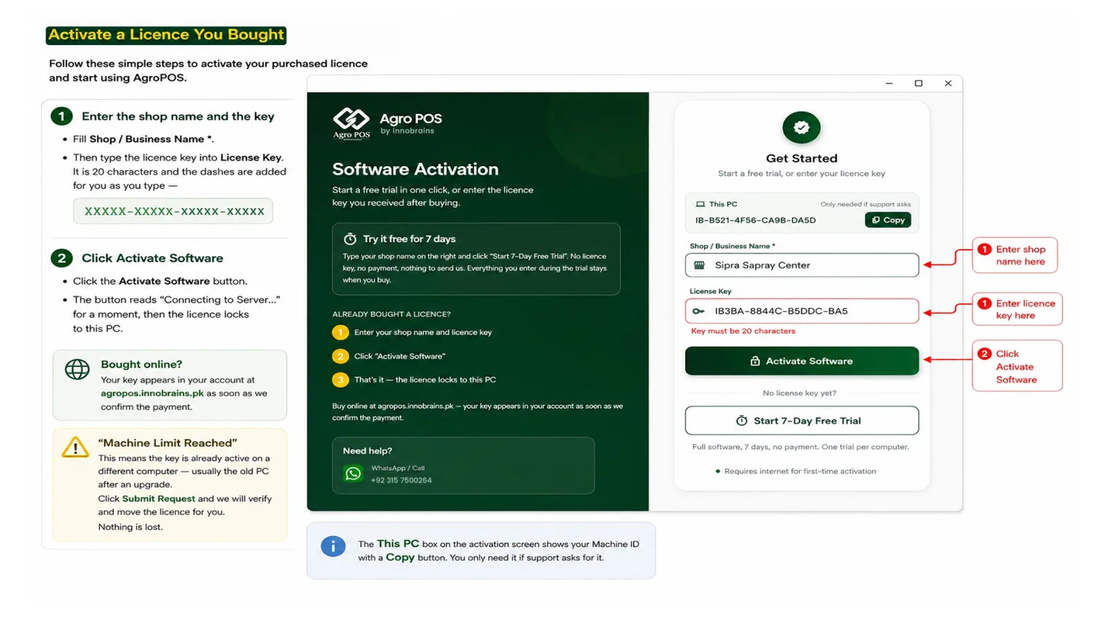1108x623 pixels.
Task: Click the Activate Software button
Action: pyautogui.click(x=801, y=361)
